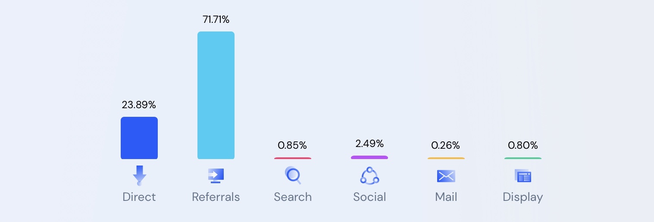This screenshot has width=654, height=222.
Task: Select the light blue Referrals bar
Action: 216,95
